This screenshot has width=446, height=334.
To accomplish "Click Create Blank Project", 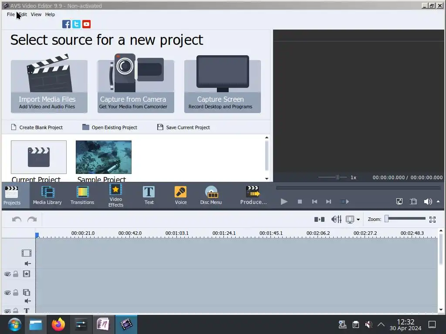I will pyautogui.click(x=37, y=127).
